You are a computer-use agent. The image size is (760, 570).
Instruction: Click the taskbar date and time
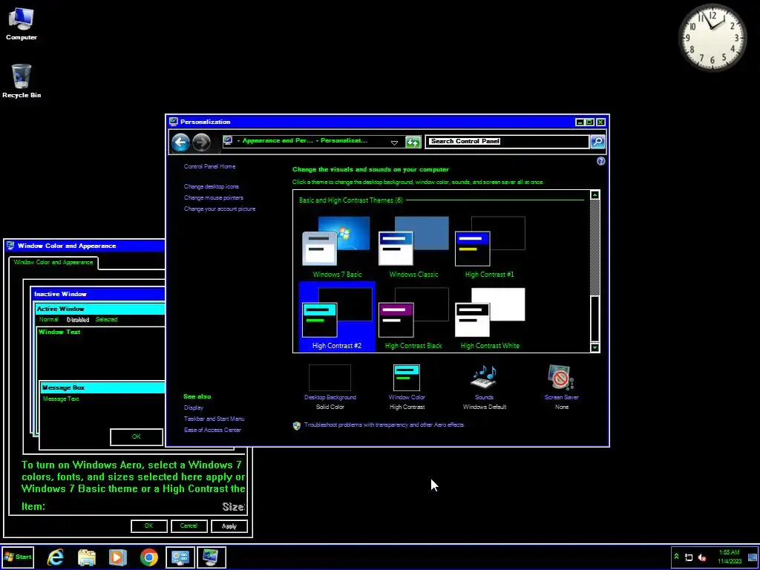729,557
